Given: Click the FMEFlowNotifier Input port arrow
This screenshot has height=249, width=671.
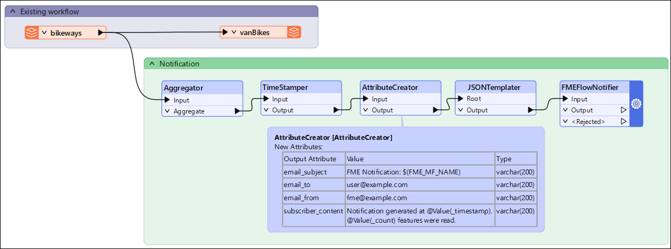Looking at the screenshot, I should 565,99.
